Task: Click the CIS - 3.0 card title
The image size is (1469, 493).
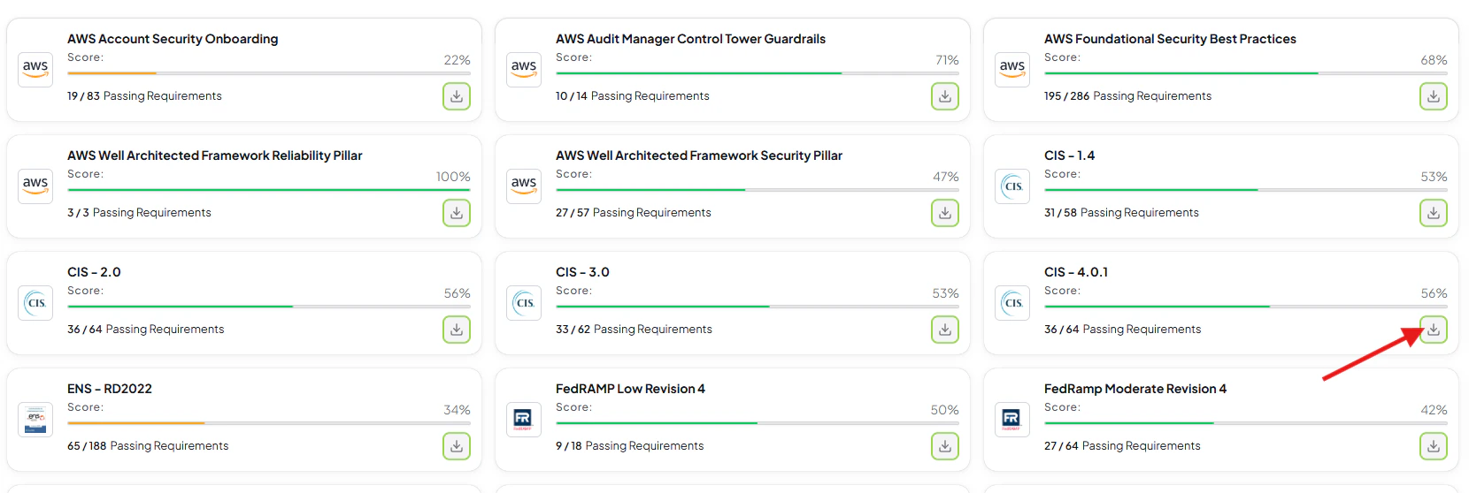Action: (x=582, y=272)
